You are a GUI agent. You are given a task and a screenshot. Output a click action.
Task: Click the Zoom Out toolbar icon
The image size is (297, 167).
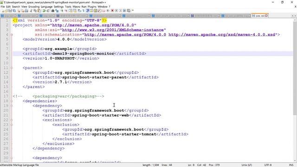click(66, 11)
